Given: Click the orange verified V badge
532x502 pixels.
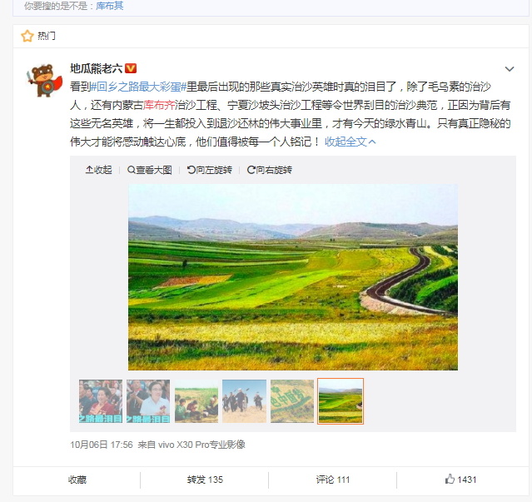Looking at the screenshot, I should pos(131,68).
